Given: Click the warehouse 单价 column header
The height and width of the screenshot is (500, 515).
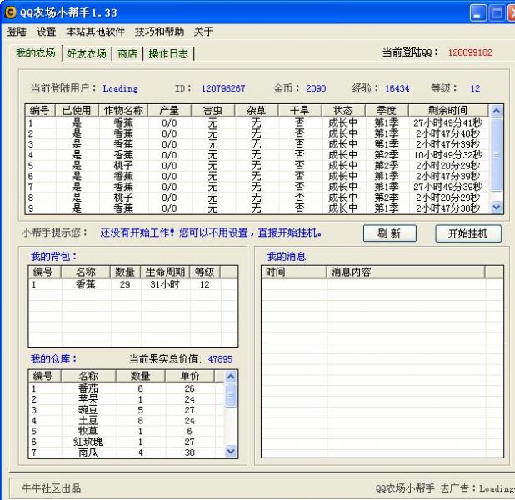Looking at the screenshot, I should pos(190,376).
